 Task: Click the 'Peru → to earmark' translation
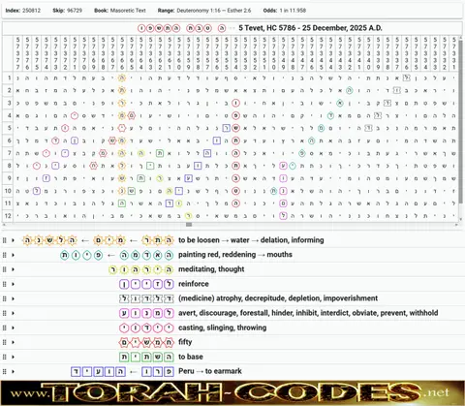tap(210, 371)
